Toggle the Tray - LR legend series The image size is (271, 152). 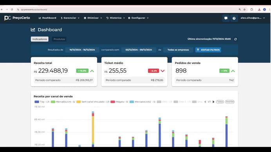pyautogui.click(x=42, y=102)
